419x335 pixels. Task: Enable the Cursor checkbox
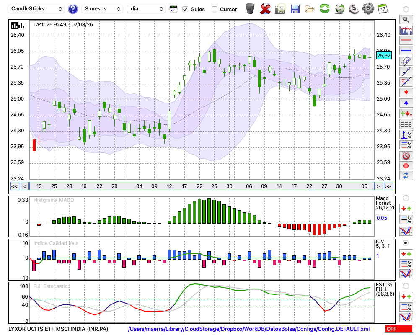click(214, 9)
